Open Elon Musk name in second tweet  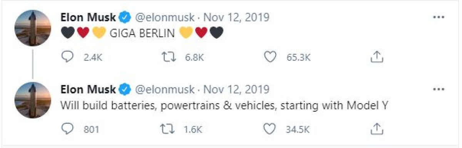pos(88,89)
